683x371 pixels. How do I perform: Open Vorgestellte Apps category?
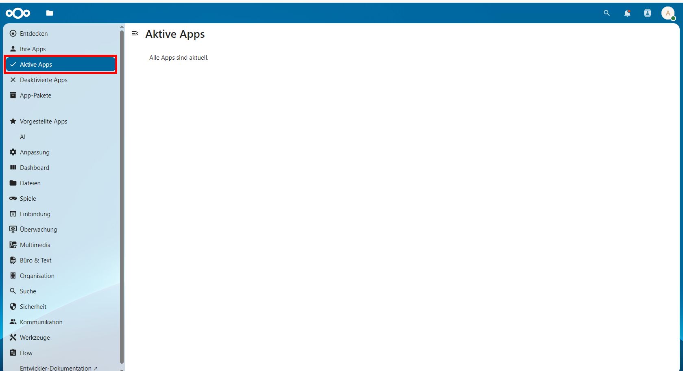point(61,121)
